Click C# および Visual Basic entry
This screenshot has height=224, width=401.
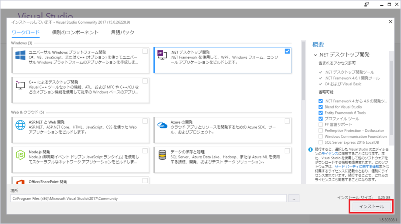click(343, 84)
